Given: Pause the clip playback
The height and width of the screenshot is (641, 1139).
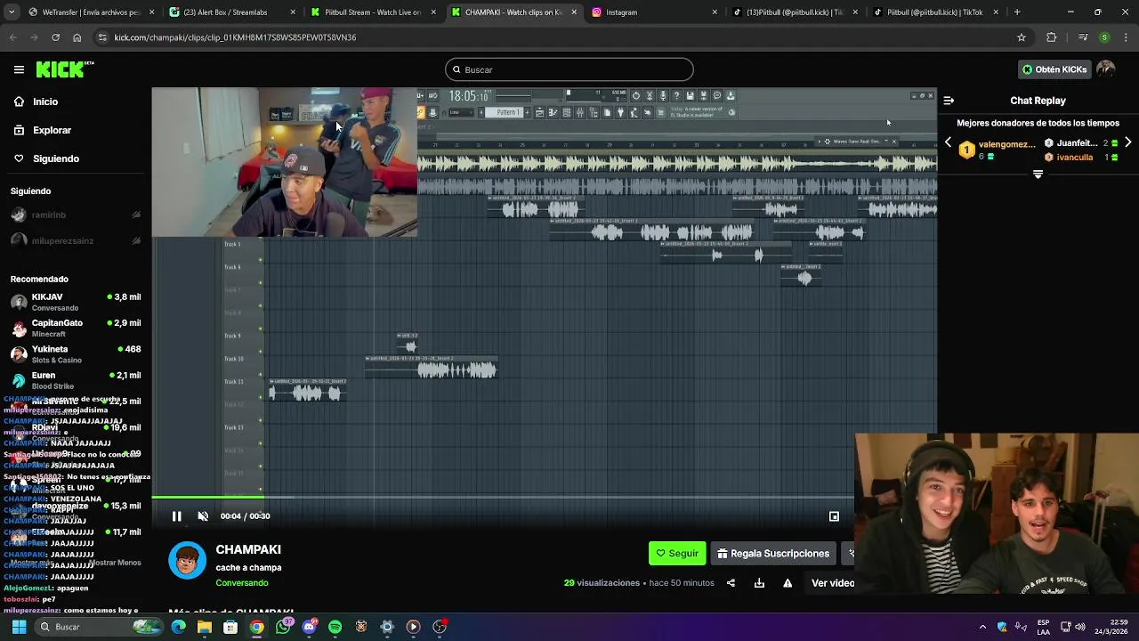Looking at the screenshot, I should point(176,516).
